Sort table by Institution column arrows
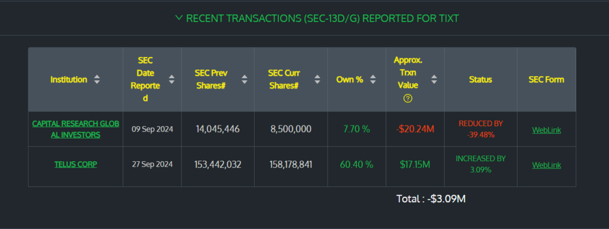Viewport: 609px width, 229px height. click(x=97, y=80)
